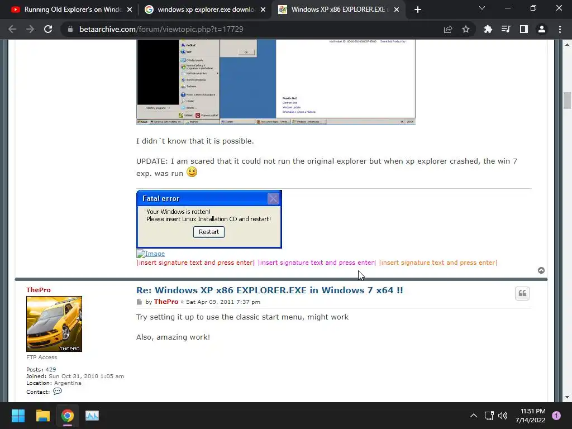Quote ThePro's post with the quote button
572x429 pixels.
coord(522,293)
